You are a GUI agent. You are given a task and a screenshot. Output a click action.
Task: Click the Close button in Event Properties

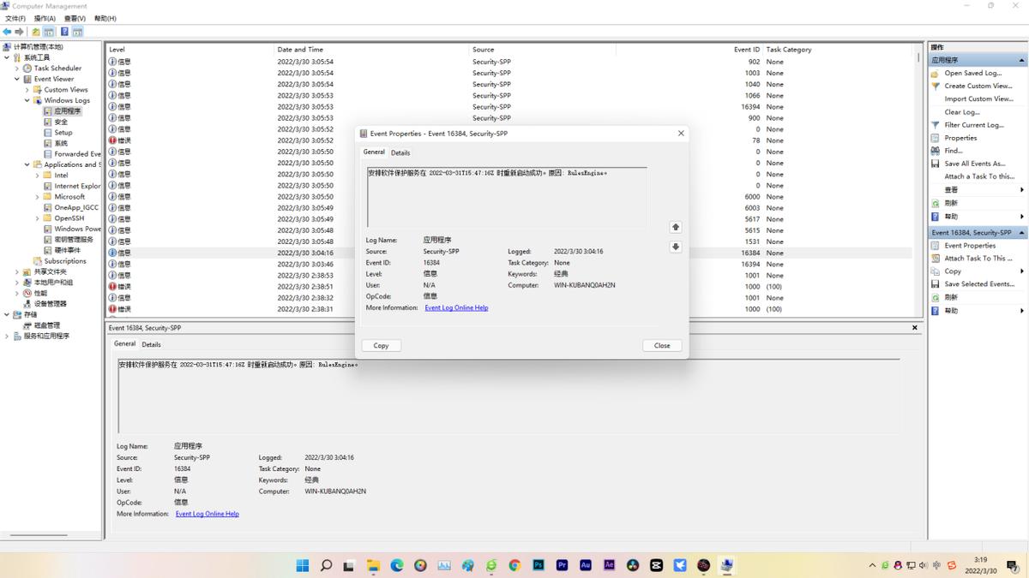(662, 345)
